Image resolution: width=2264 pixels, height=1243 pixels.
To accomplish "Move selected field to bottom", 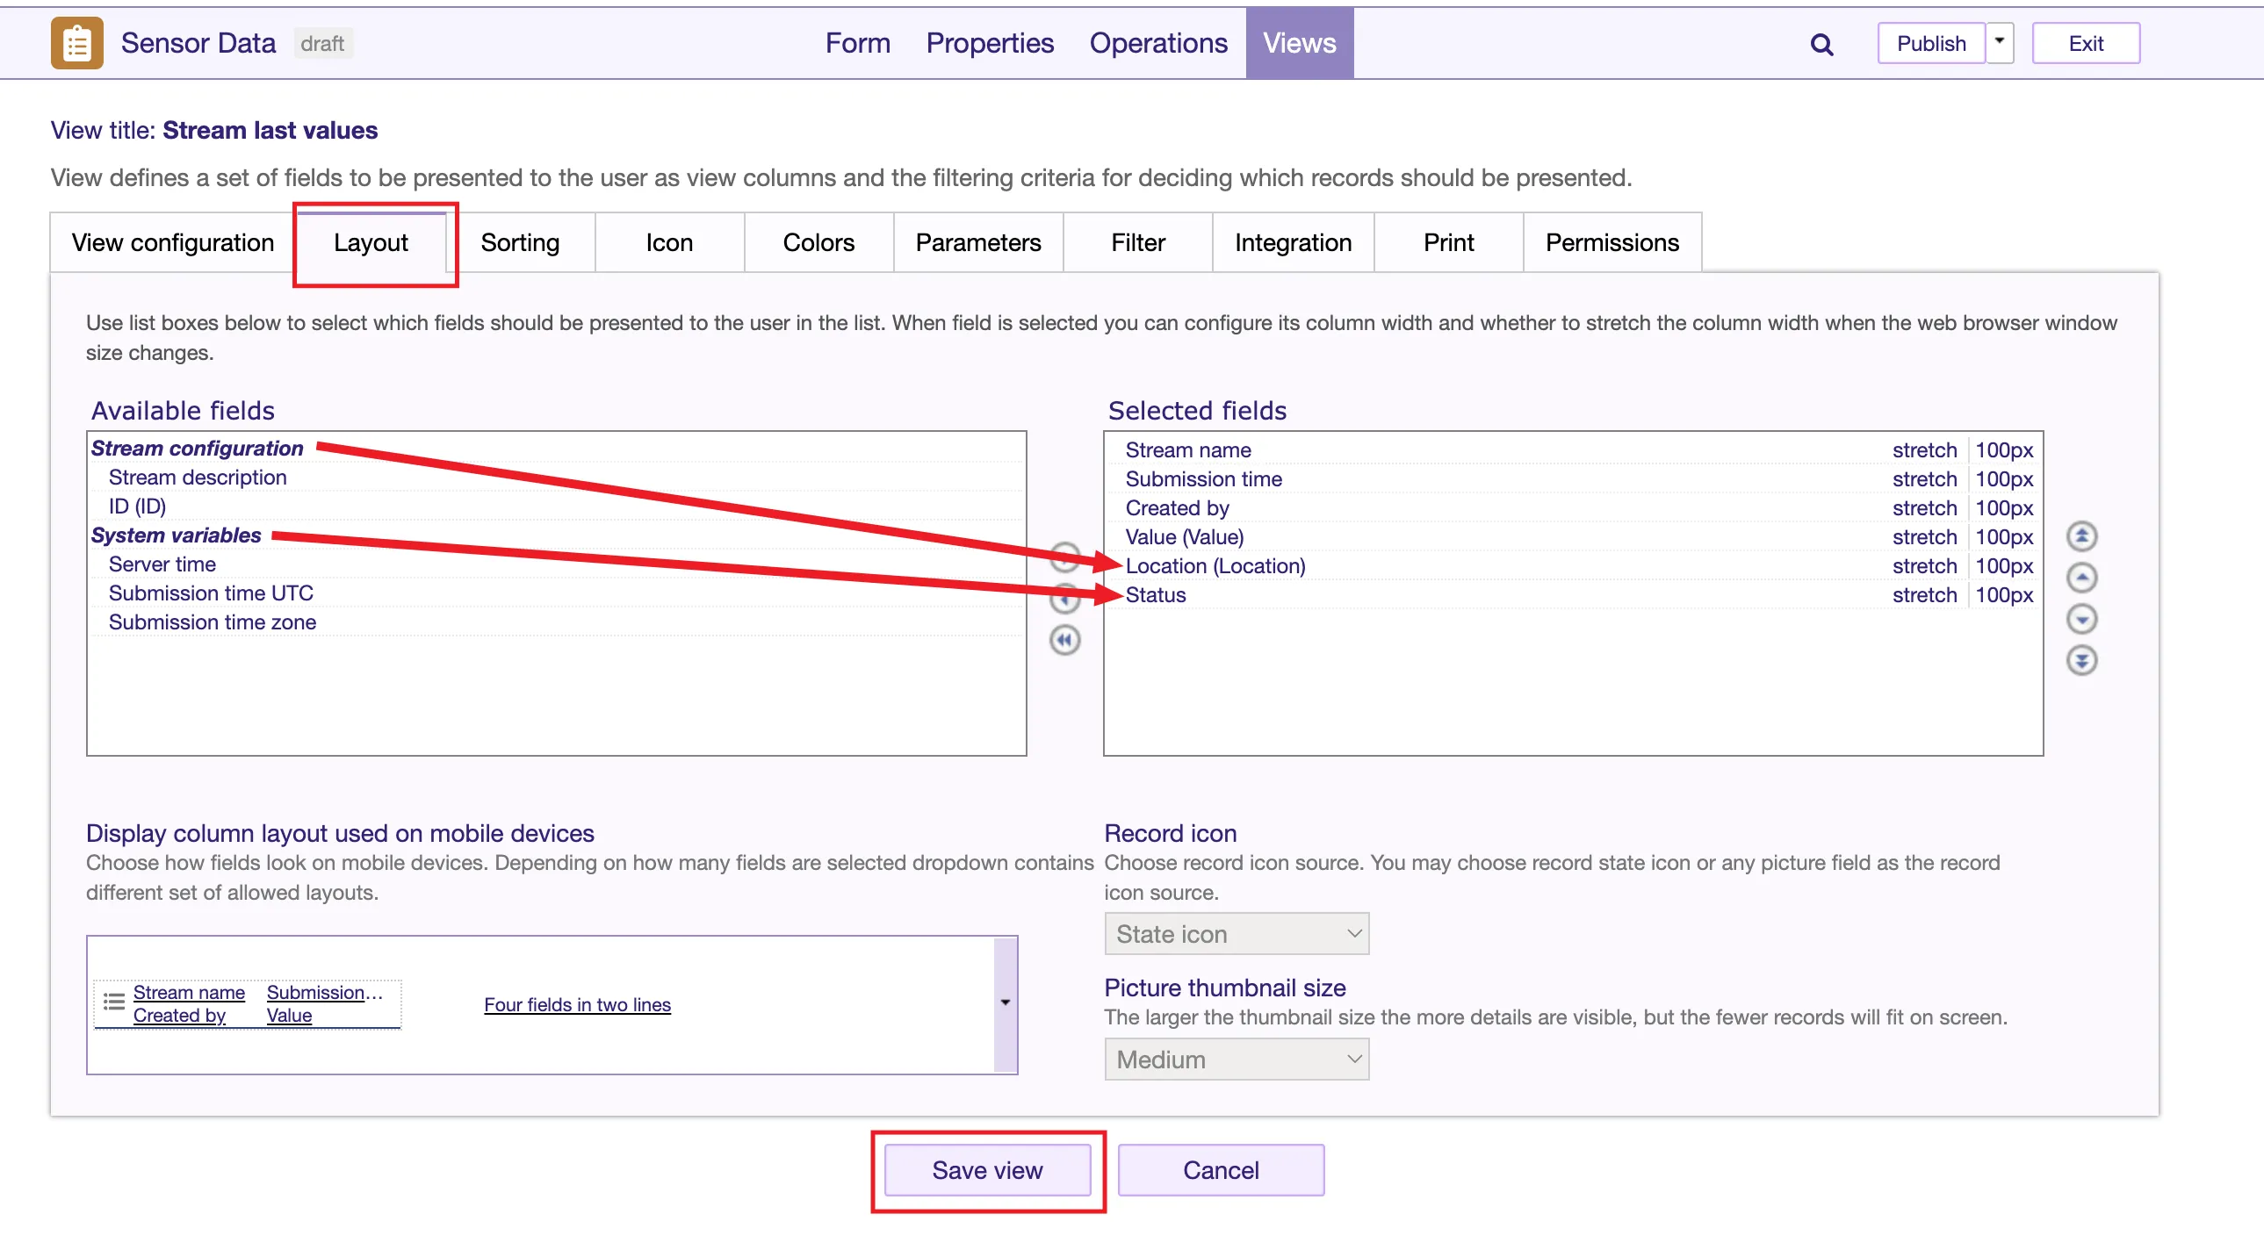I will point(2080,660).
